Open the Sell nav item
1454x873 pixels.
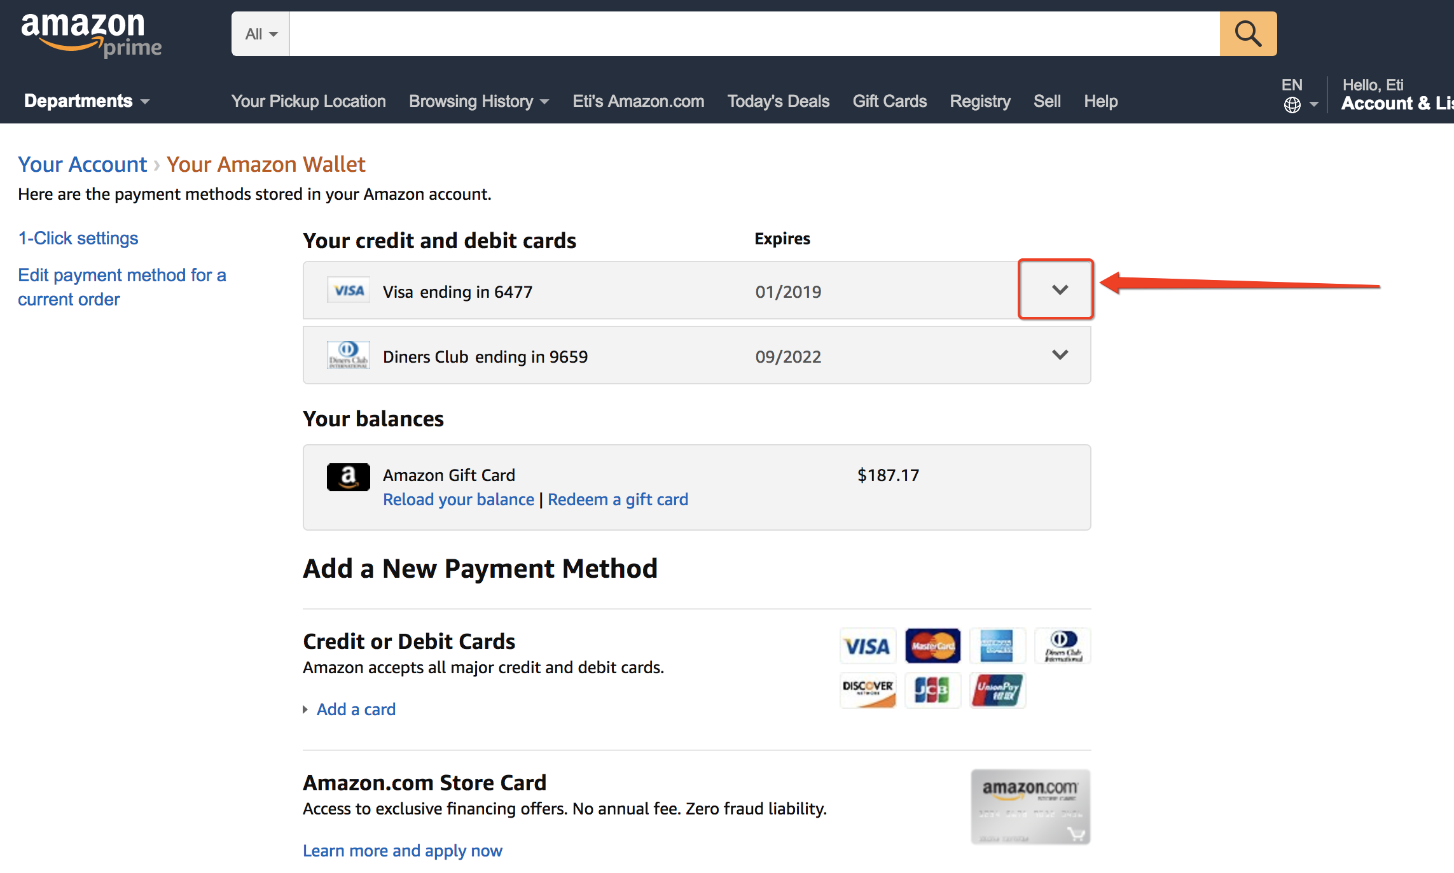point(1047,101)
